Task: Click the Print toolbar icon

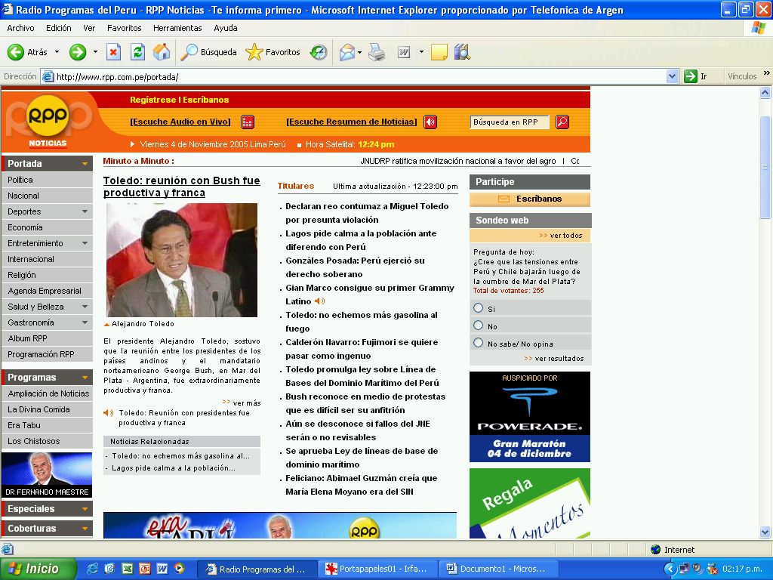Action: point(377,52)
